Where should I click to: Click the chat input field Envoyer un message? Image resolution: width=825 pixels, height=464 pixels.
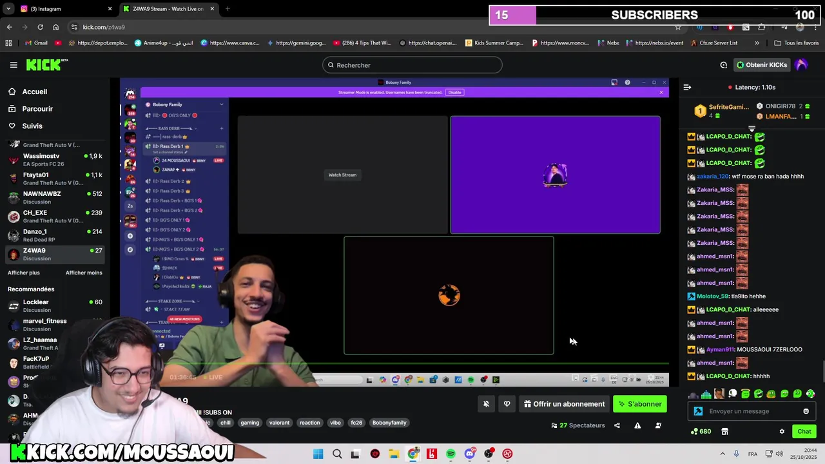click(752, 411)
